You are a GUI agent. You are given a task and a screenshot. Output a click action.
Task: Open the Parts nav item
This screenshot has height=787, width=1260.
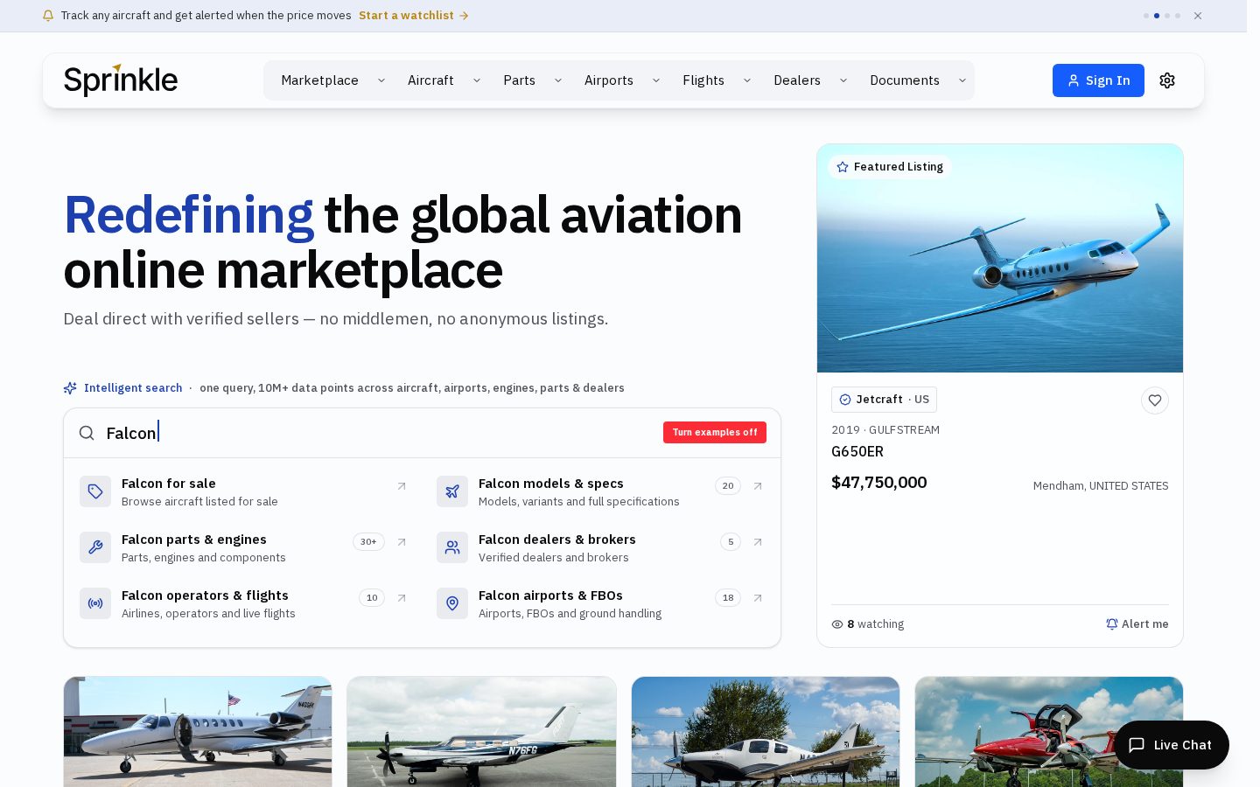(x=519, y=80)
